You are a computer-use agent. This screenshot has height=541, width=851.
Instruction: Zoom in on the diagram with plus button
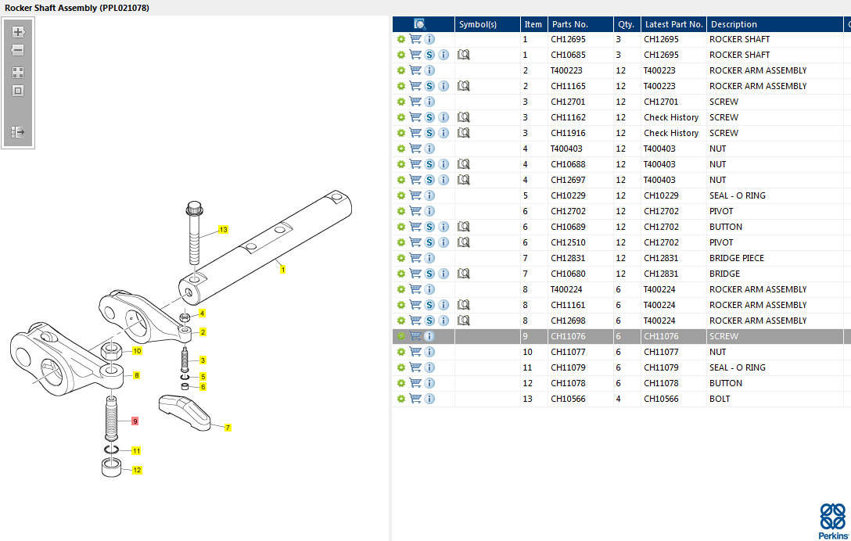click(18, 33)
